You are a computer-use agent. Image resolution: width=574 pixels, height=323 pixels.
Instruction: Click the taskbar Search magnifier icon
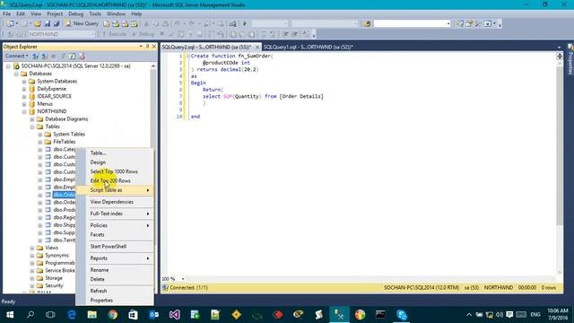[30, 315]
